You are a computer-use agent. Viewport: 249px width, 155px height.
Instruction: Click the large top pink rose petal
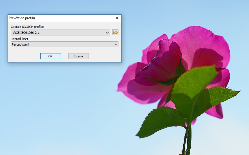tap(203, 42)
